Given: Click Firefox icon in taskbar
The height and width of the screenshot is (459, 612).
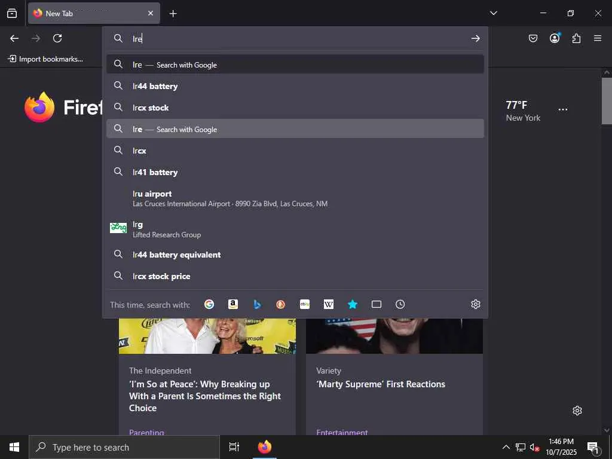Looking at the screenshot, I should point(265,447).
